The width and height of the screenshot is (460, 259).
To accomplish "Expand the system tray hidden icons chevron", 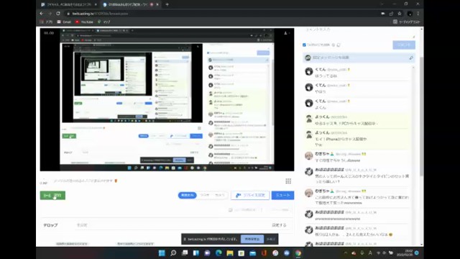I will [x=345, y=253].
